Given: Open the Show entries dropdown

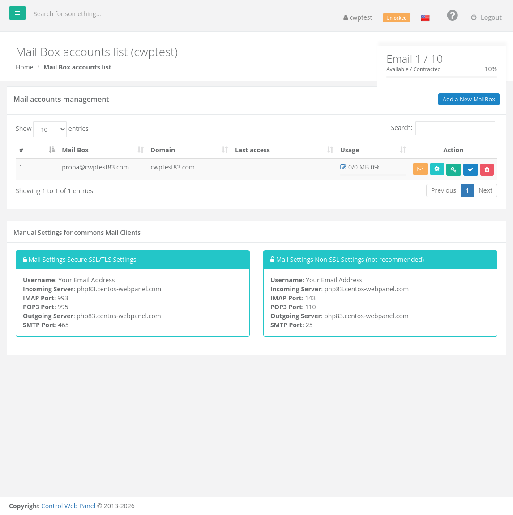Looking at the screenshot, I should click(x=50, y=129).
